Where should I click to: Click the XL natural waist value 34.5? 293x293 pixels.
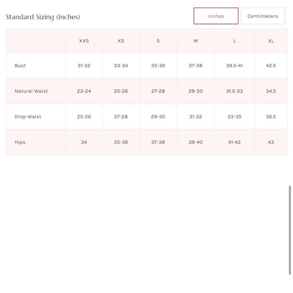271,91
